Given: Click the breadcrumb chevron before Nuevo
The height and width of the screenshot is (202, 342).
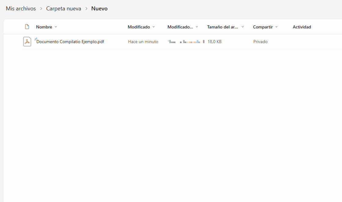Looking at the screenshot, I should point(86,9).
